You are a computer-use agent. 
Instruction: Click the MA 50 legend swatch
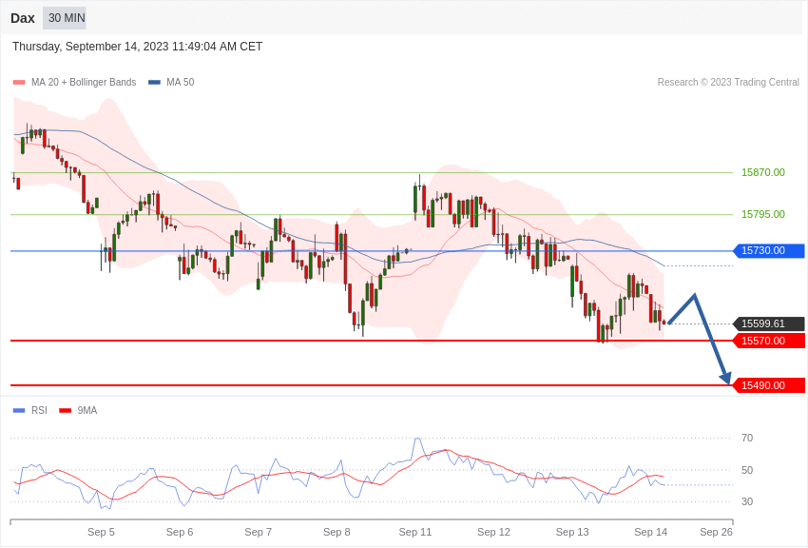point(154,83)
